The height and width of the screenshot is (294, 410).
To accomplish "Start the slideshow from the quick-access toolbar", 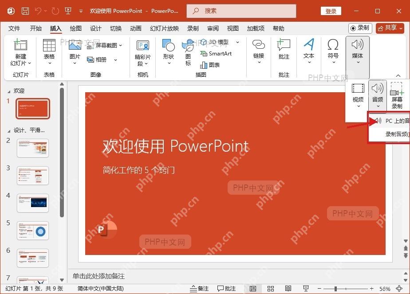I will click(x=68, y=11).
